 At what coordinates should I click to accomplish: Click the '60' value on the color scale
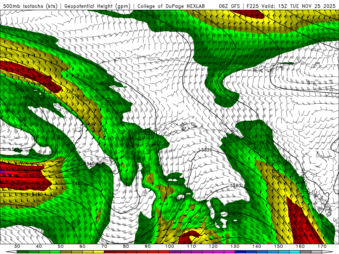(x=82, y=246)
